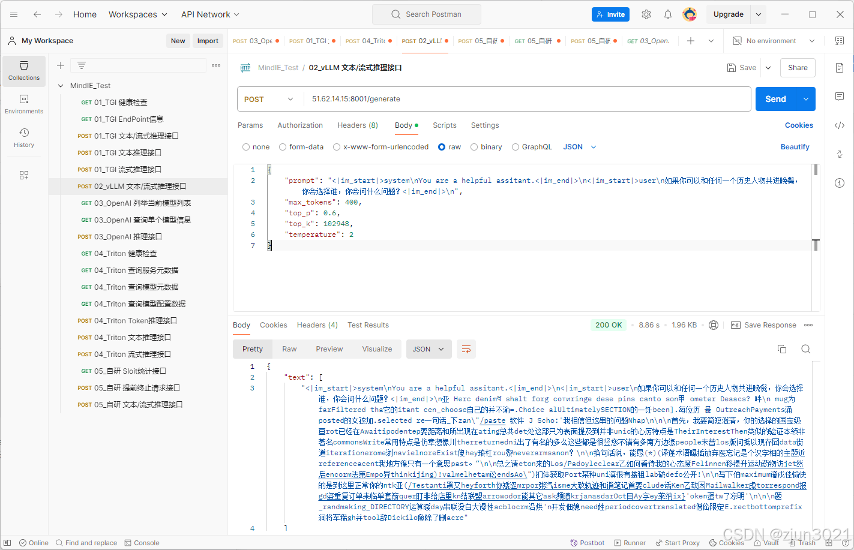Open request info icon in right sidebar
The height and width of the screenshot is (550, 854).
pos(840,183)
